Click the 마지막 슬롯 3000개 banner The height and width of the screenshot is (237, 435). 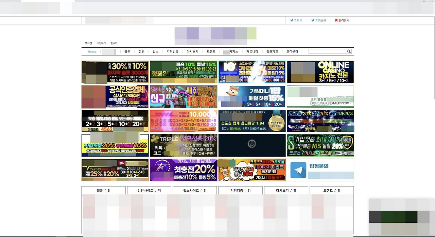pos(115,72)
